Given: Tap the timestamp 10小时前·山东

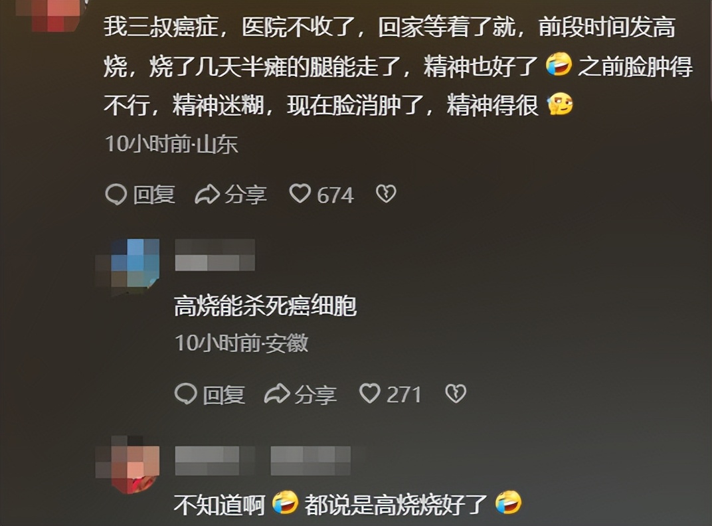Looking at the screenshot, I should coord(171,143).
